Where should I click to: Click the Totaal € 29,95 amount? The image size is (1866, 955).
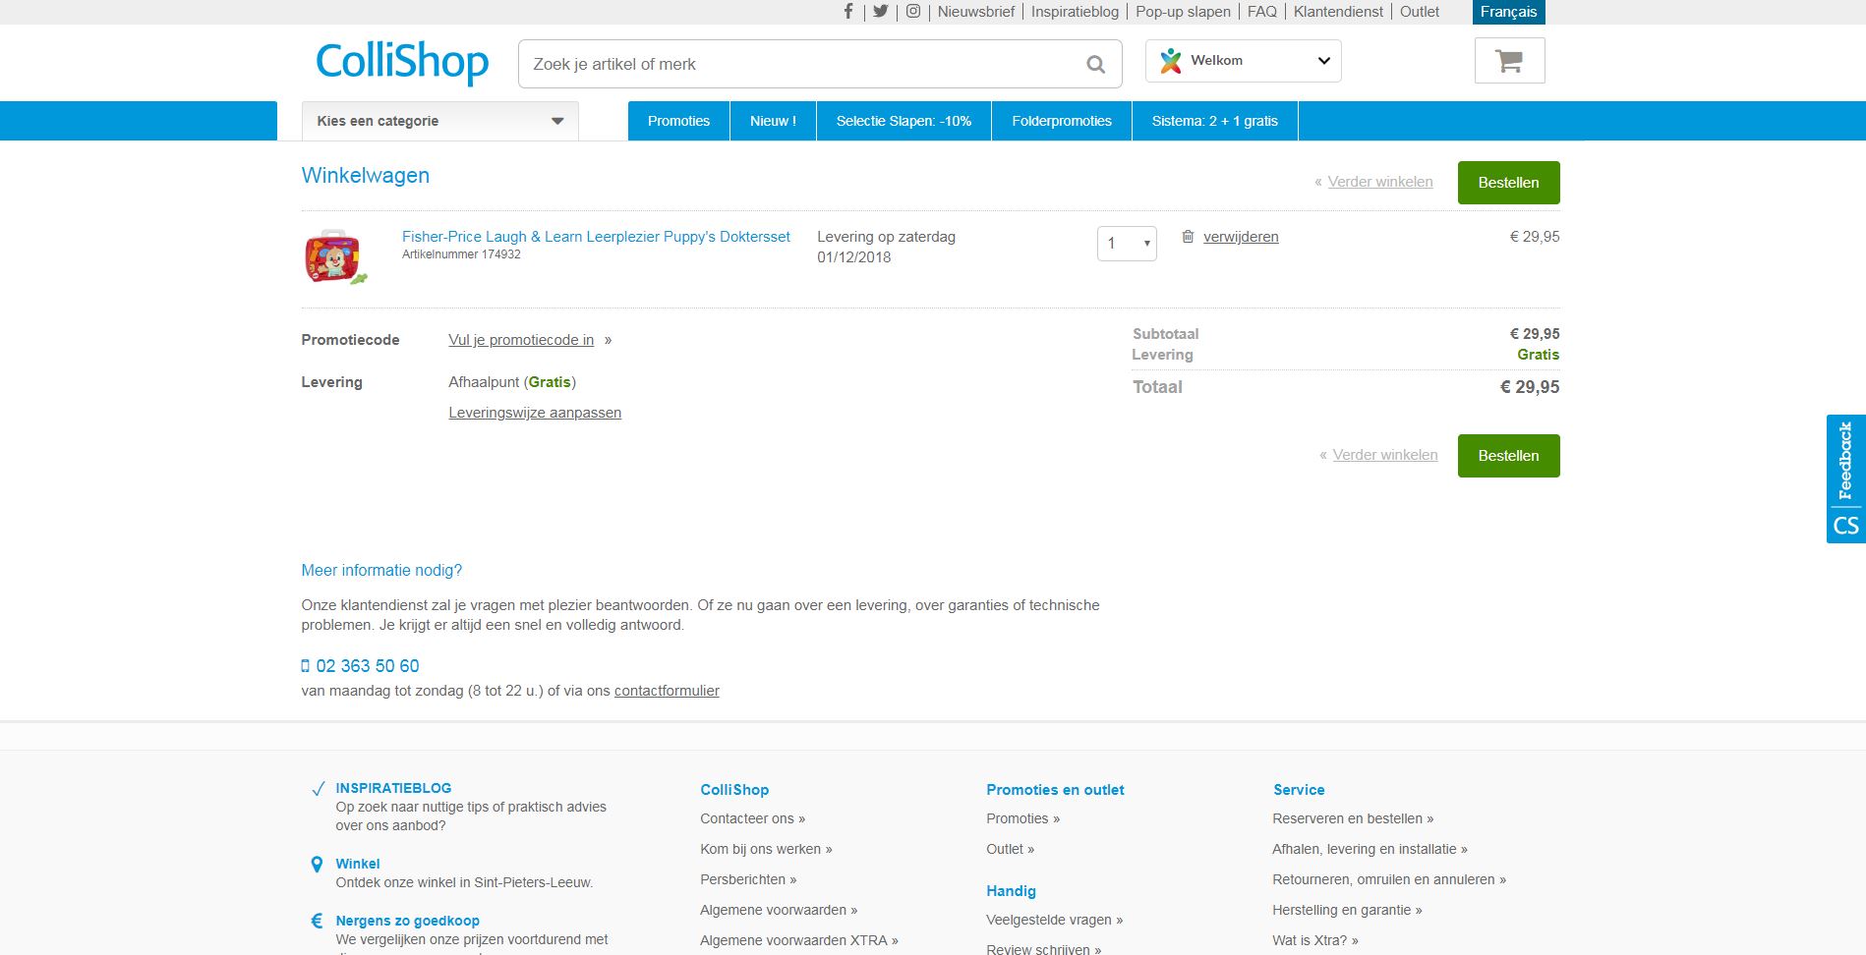(x=1530, y=387)
